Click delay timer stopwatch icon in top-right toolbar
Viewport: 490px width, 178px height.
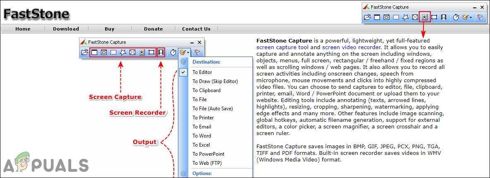pos(456,17)
